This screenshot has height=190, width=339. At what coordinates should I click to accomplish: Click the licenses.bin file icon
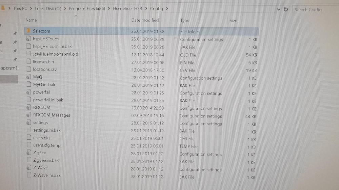pyautogui.click(x=29, y=62)
